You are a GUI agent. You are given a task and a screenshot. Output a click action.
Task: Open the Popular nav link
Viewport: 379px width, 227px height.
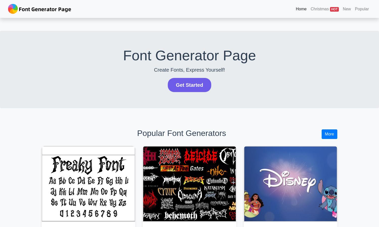(x=362, y=9)
